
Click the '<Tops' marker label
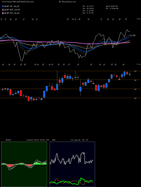click(138, 19)
